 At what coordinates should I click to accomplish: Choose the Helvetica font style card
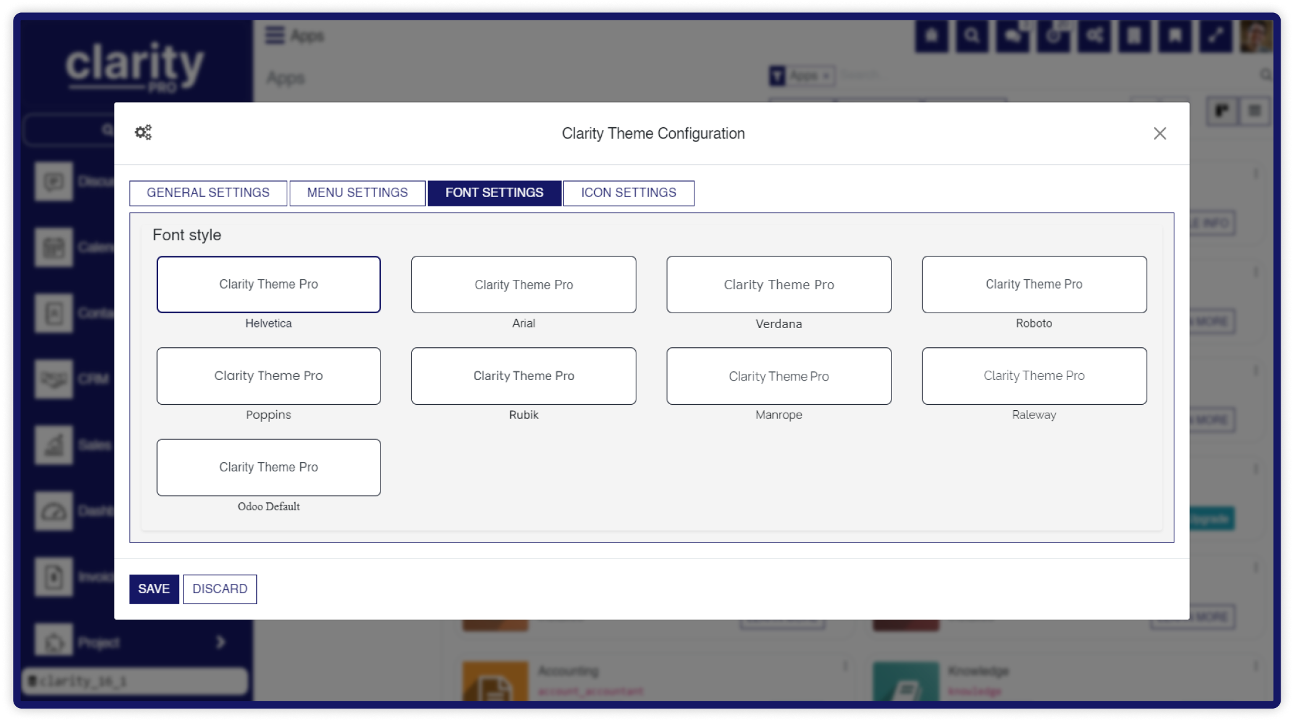[269, 284]
